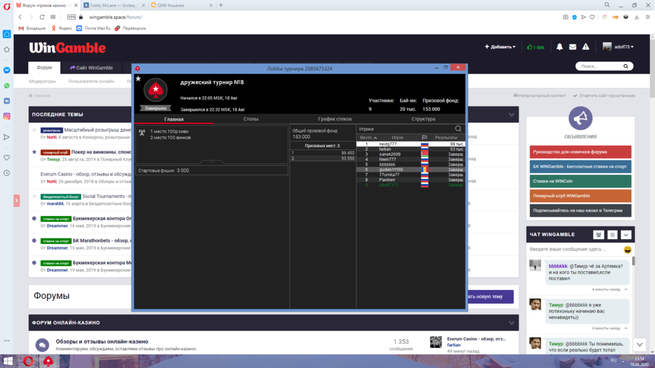Sort players by Место column
This screenshot has width=655, height=368.
click(367, 138)
